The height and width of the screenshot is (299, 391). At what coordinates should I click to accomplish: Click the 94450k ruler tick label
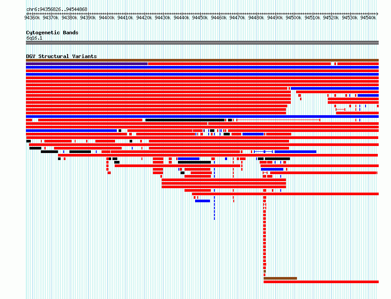pos(200,18)
